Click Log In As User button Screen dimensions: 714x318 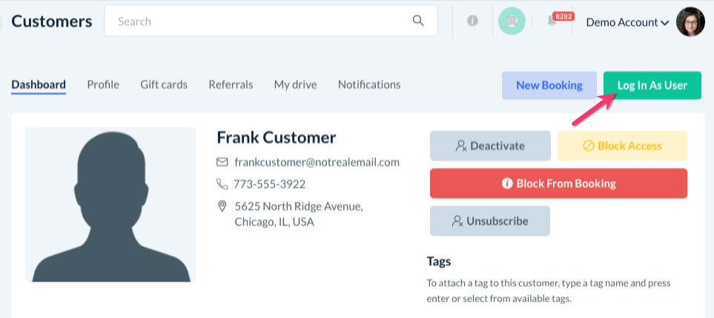click(652, 85)
